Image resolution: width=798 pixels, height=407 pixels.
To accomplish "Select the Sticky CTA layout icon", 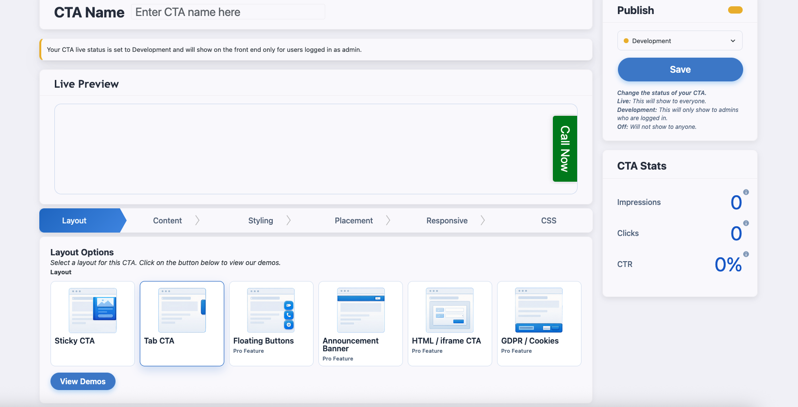I will tap(92, 310).
